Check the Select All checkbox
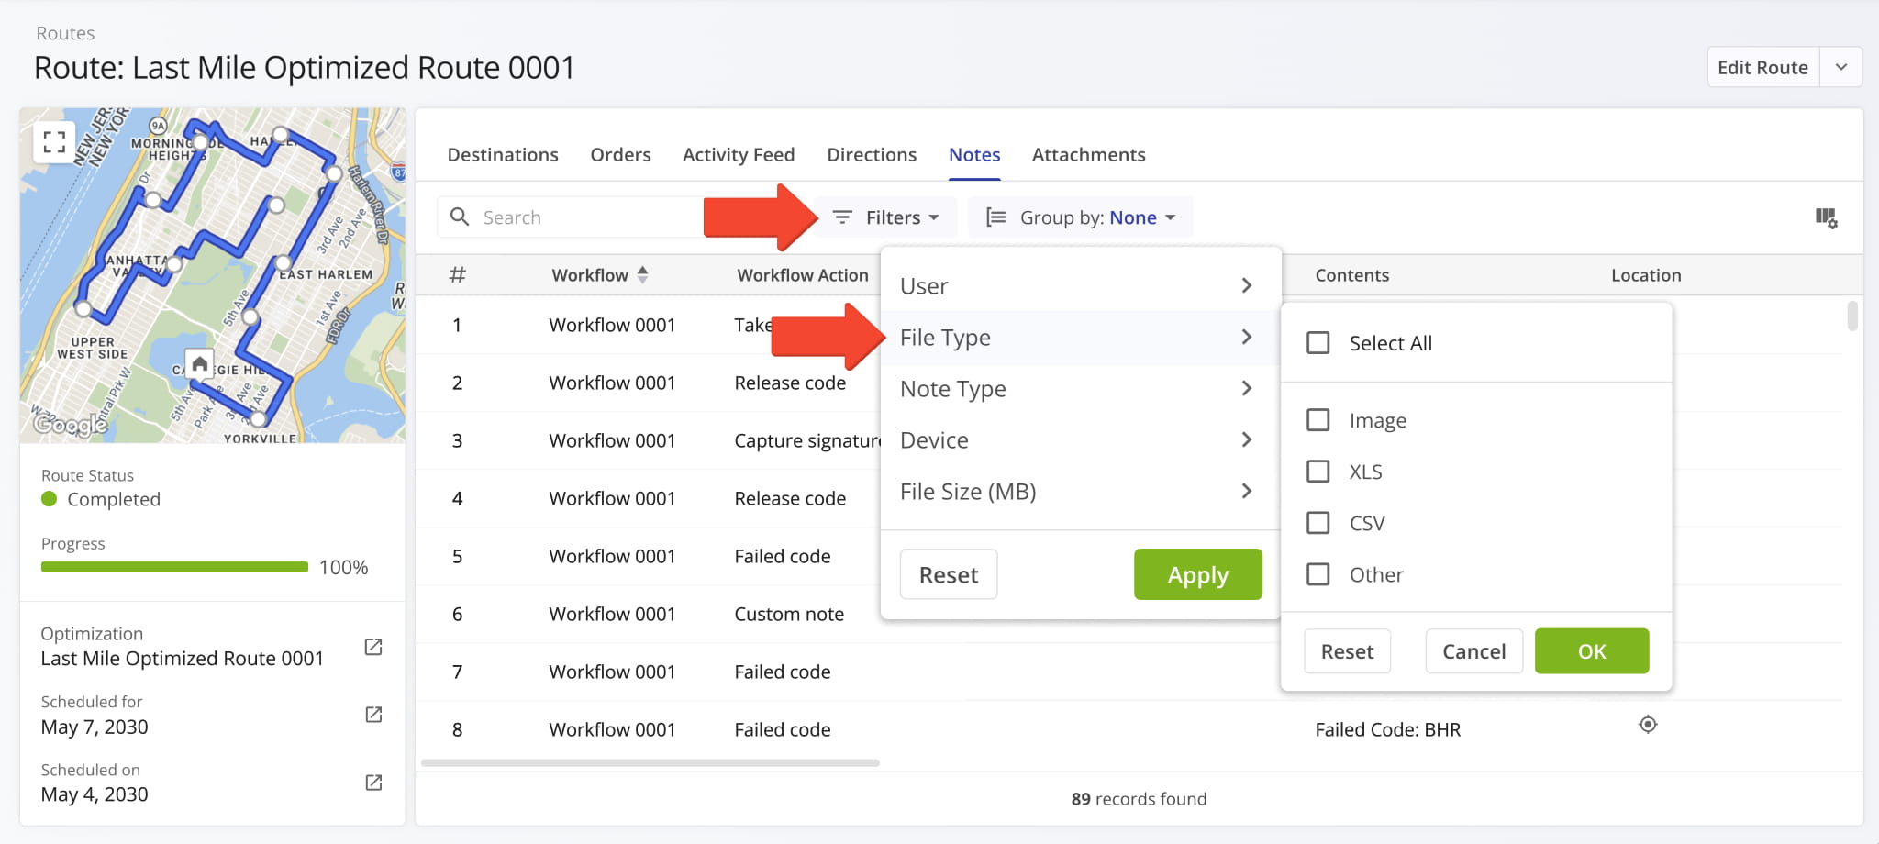 1318,343
